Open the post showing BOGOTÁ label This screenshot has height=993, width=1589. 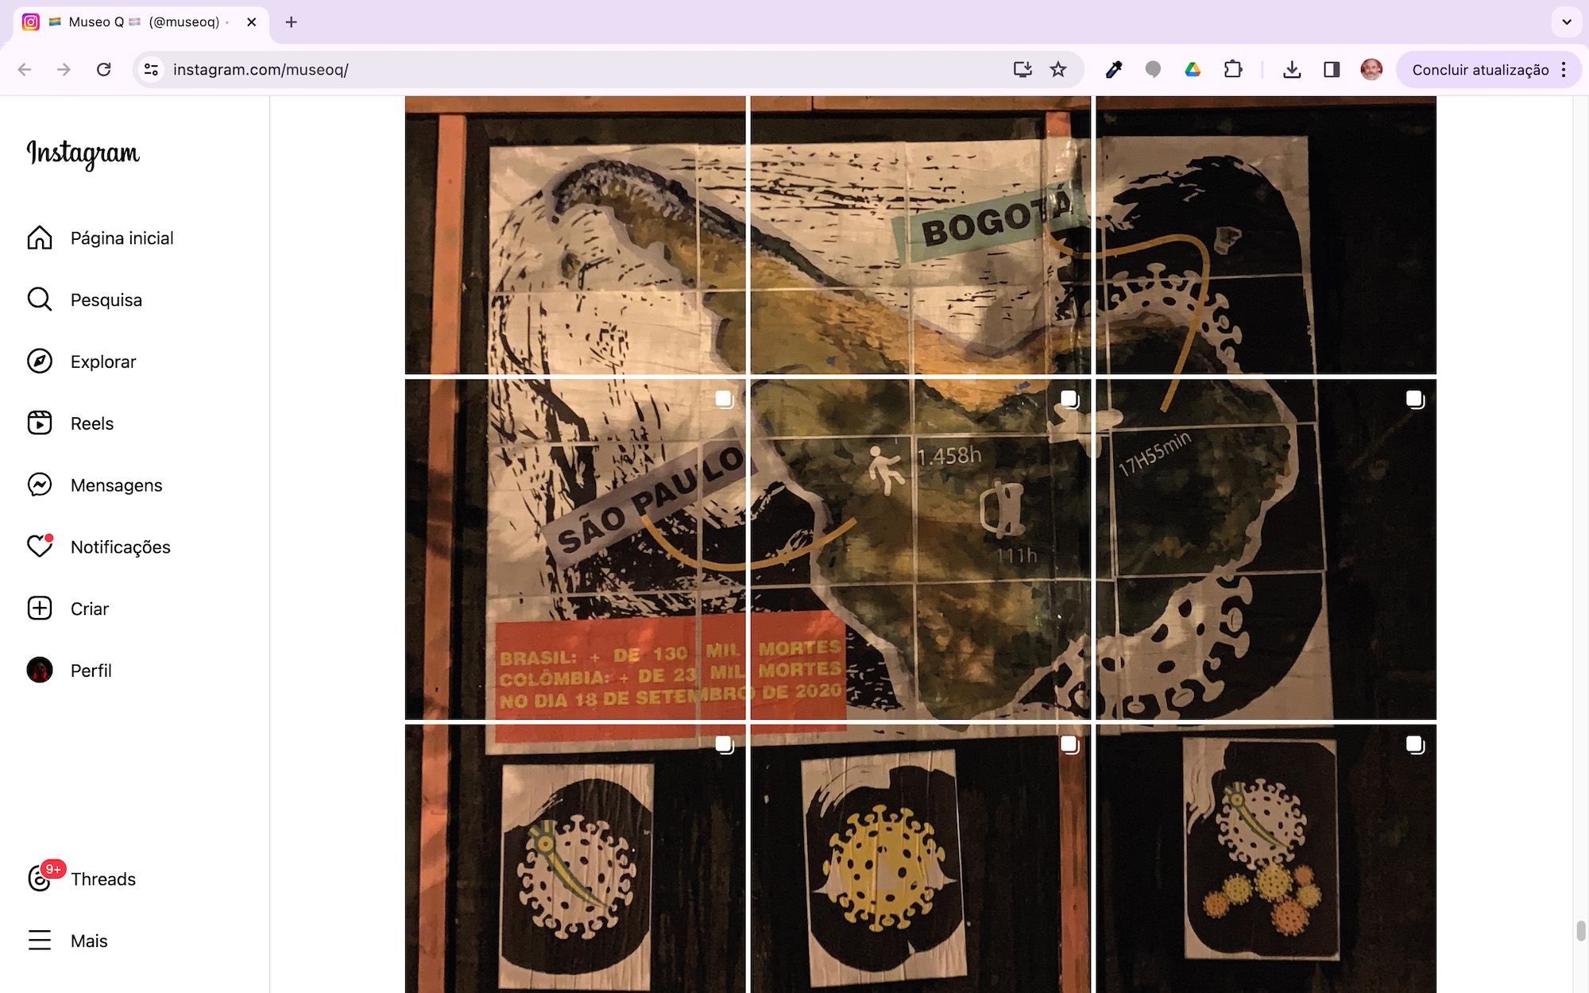coord(920,235)
